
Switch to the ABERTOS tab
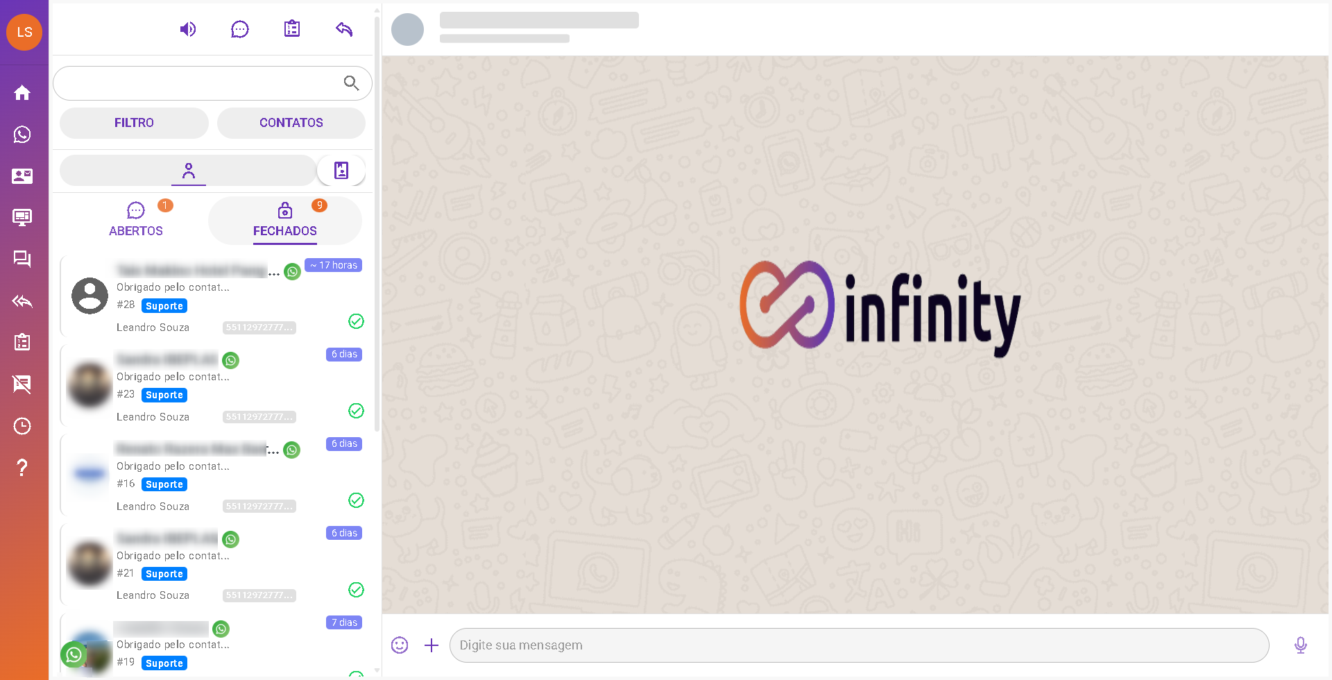[x=136, y=221]
